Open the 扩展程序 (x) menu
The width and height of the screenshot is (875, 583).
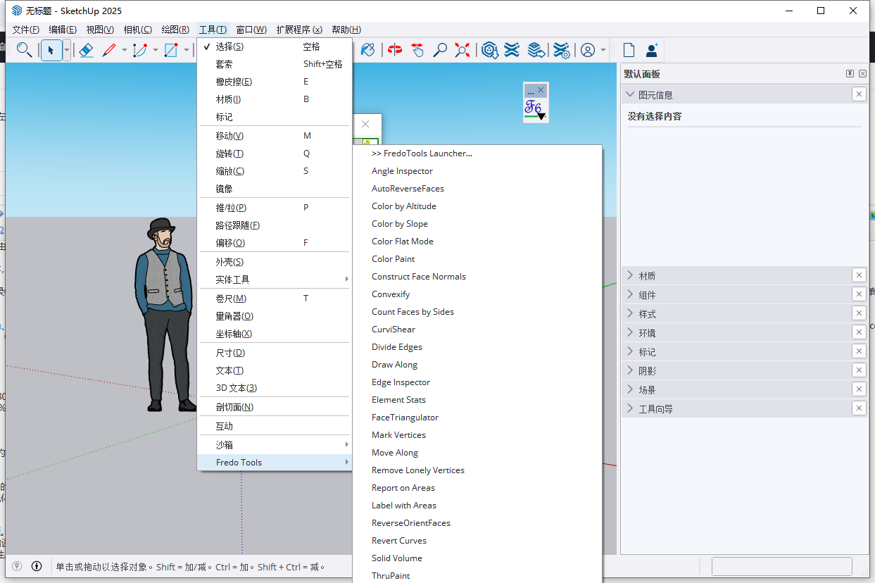(x=299, y=30)
